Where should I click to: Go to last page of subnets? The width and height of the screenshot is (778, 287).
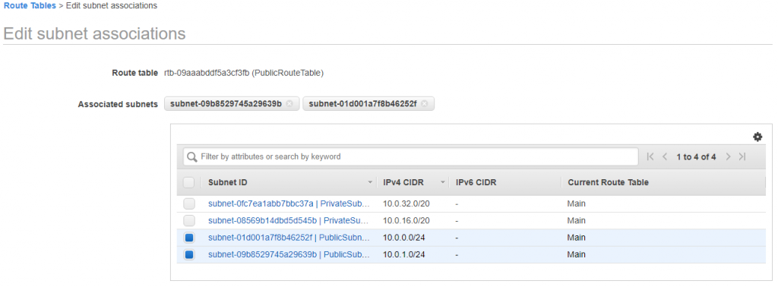[742, 156]
